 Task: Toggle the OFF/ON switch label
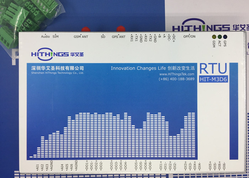[x=189, y=36]
